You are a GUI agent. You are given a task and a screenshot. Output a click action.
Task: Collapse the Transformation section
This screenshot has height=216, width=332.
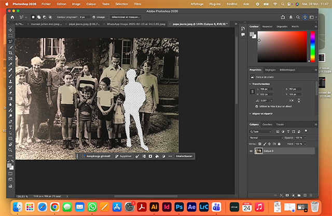coord(250,84)
